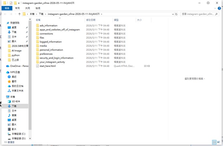
Task: Open 2026.5 folder in quick access
Action: click(18, 46)
